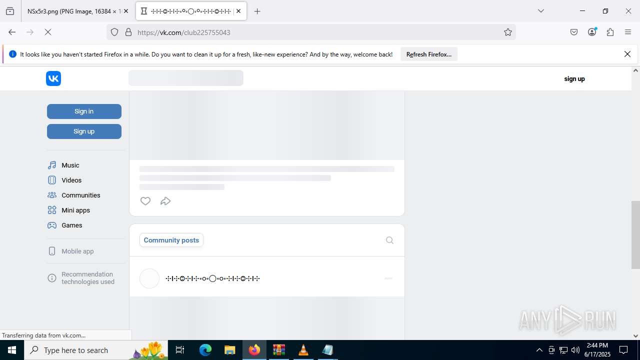The height and width of the screenshot is (360, 640).
Task: Click the page vertical scrollbar thumb
Action: coord(635,235)
